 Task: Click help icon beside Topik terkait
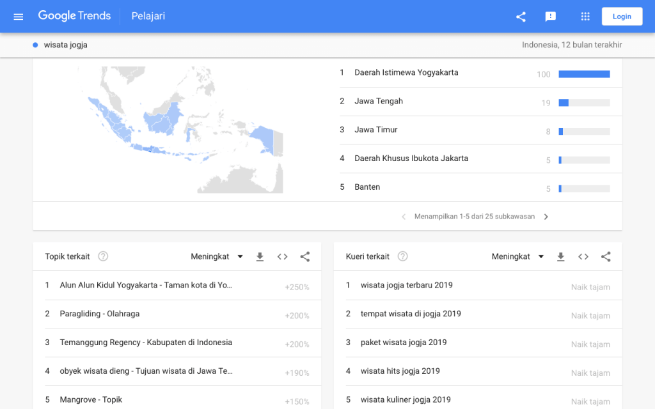103,257
